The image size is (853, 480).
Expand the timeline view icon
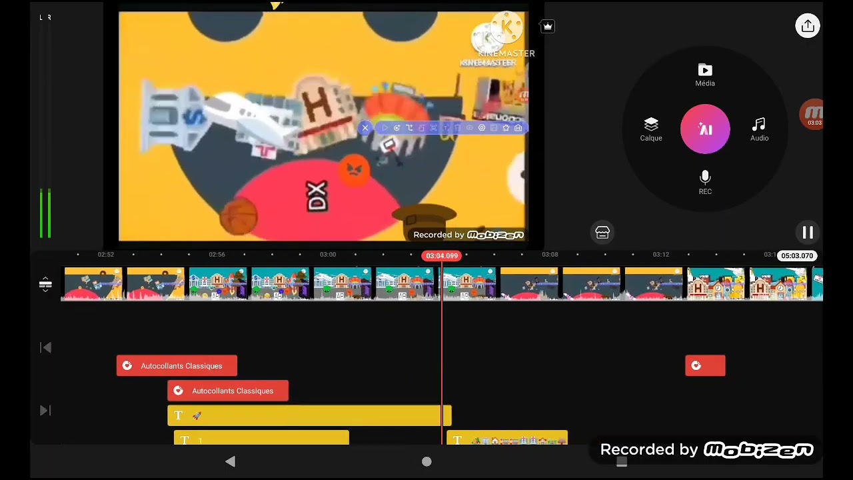(45, 285)
